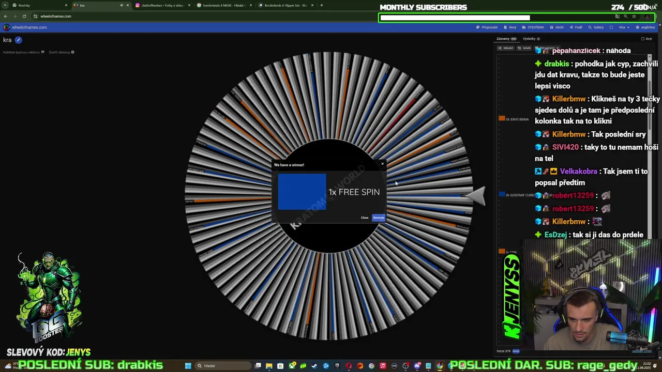The image size is (662, 372).
Task: Save the wheel using Uložit
Action: (x=557, y=27)
